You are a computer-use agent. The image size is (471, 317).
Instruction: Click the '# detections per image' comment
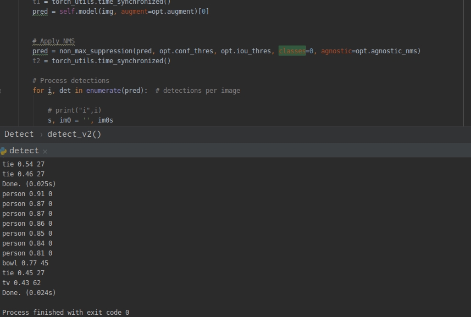pos(198,91)
